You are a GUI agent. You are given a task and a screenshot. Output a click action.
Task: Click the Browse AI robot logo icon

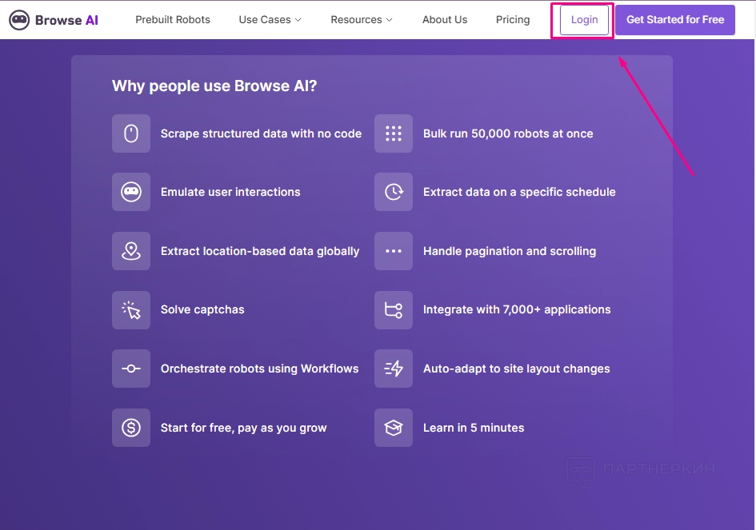click(19, 20)
